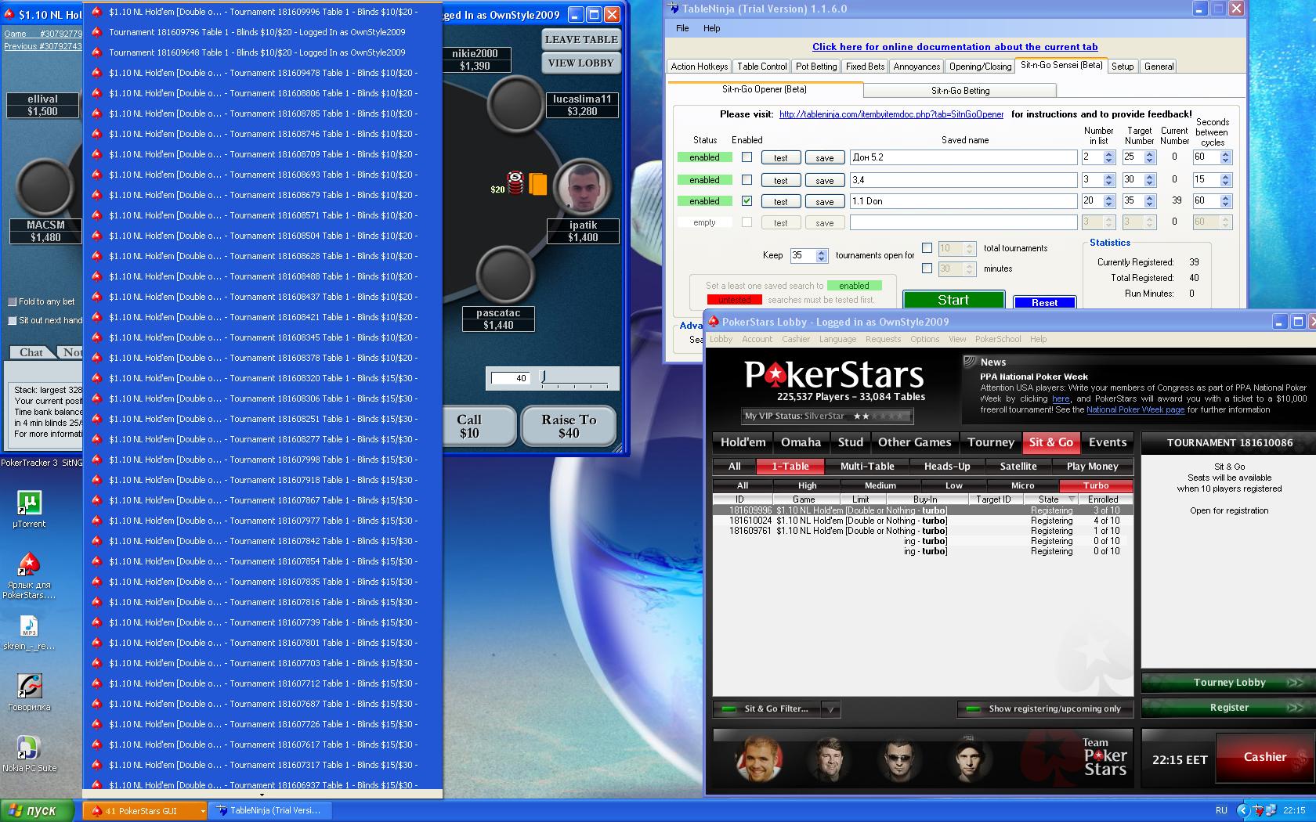The height and width of the screenshot is (822, 1316).
Task: Adjust Seconds between cycles stepper for 1.1 Don
Action: point(1226,200)
